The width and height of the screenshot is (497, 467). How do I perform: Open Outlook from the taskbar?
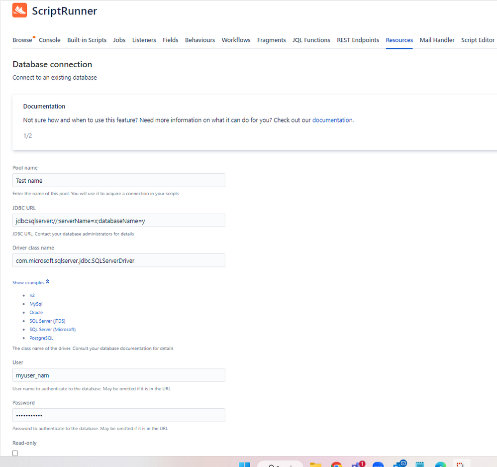400,464
